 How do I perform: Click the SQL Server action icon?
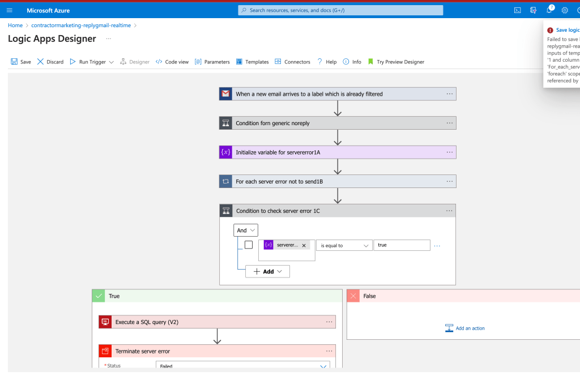[105, 322]
